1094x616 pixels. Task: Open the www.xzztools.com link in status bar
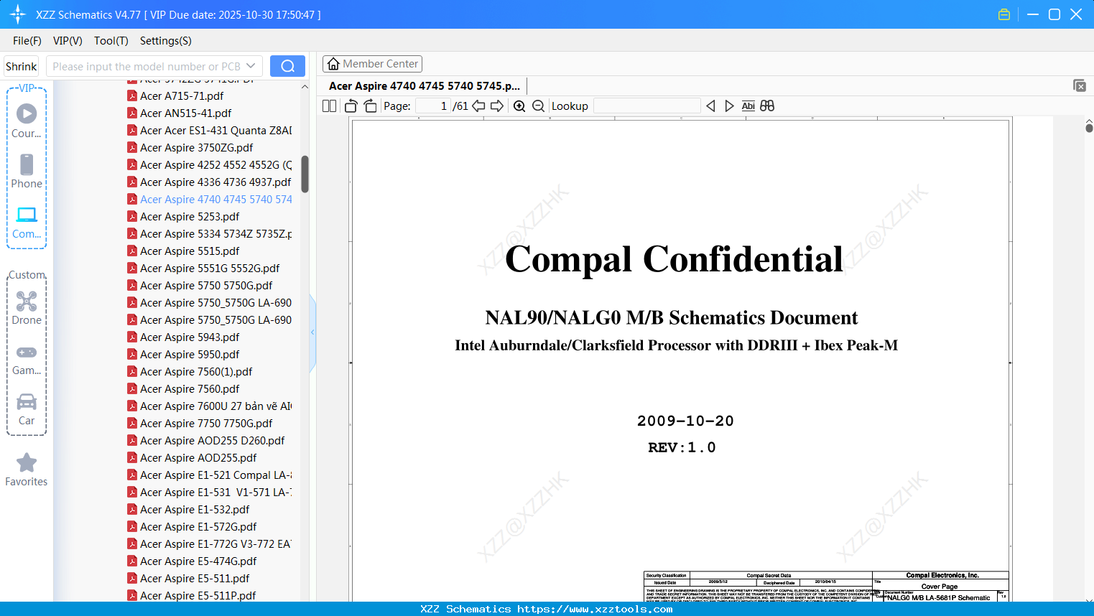tap(595, 609)
